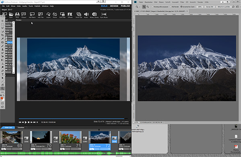Switch to the PUBLISH workspace
241x157 pixels.
126,6
